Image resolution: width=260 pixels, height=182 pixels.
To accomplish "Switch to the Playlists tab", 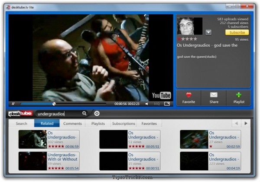I will (98, 123).
